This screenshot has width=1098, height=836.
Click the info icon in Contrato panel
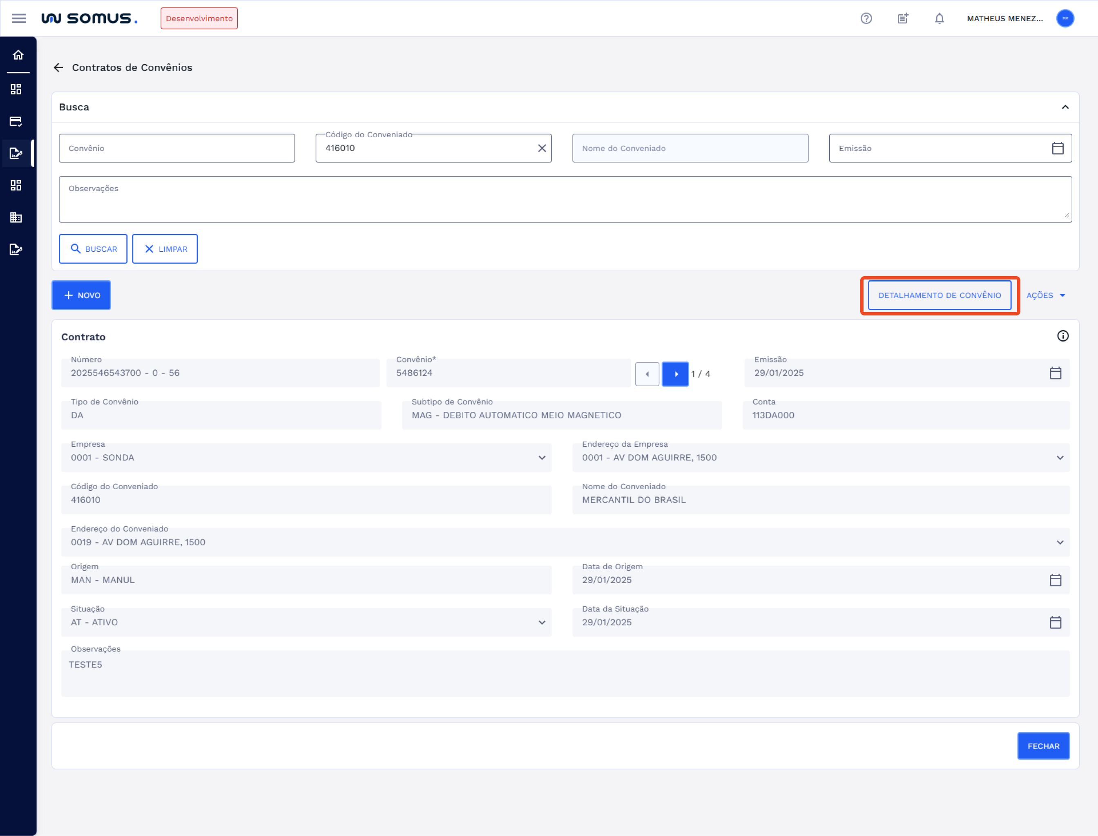coord(1062,336)
